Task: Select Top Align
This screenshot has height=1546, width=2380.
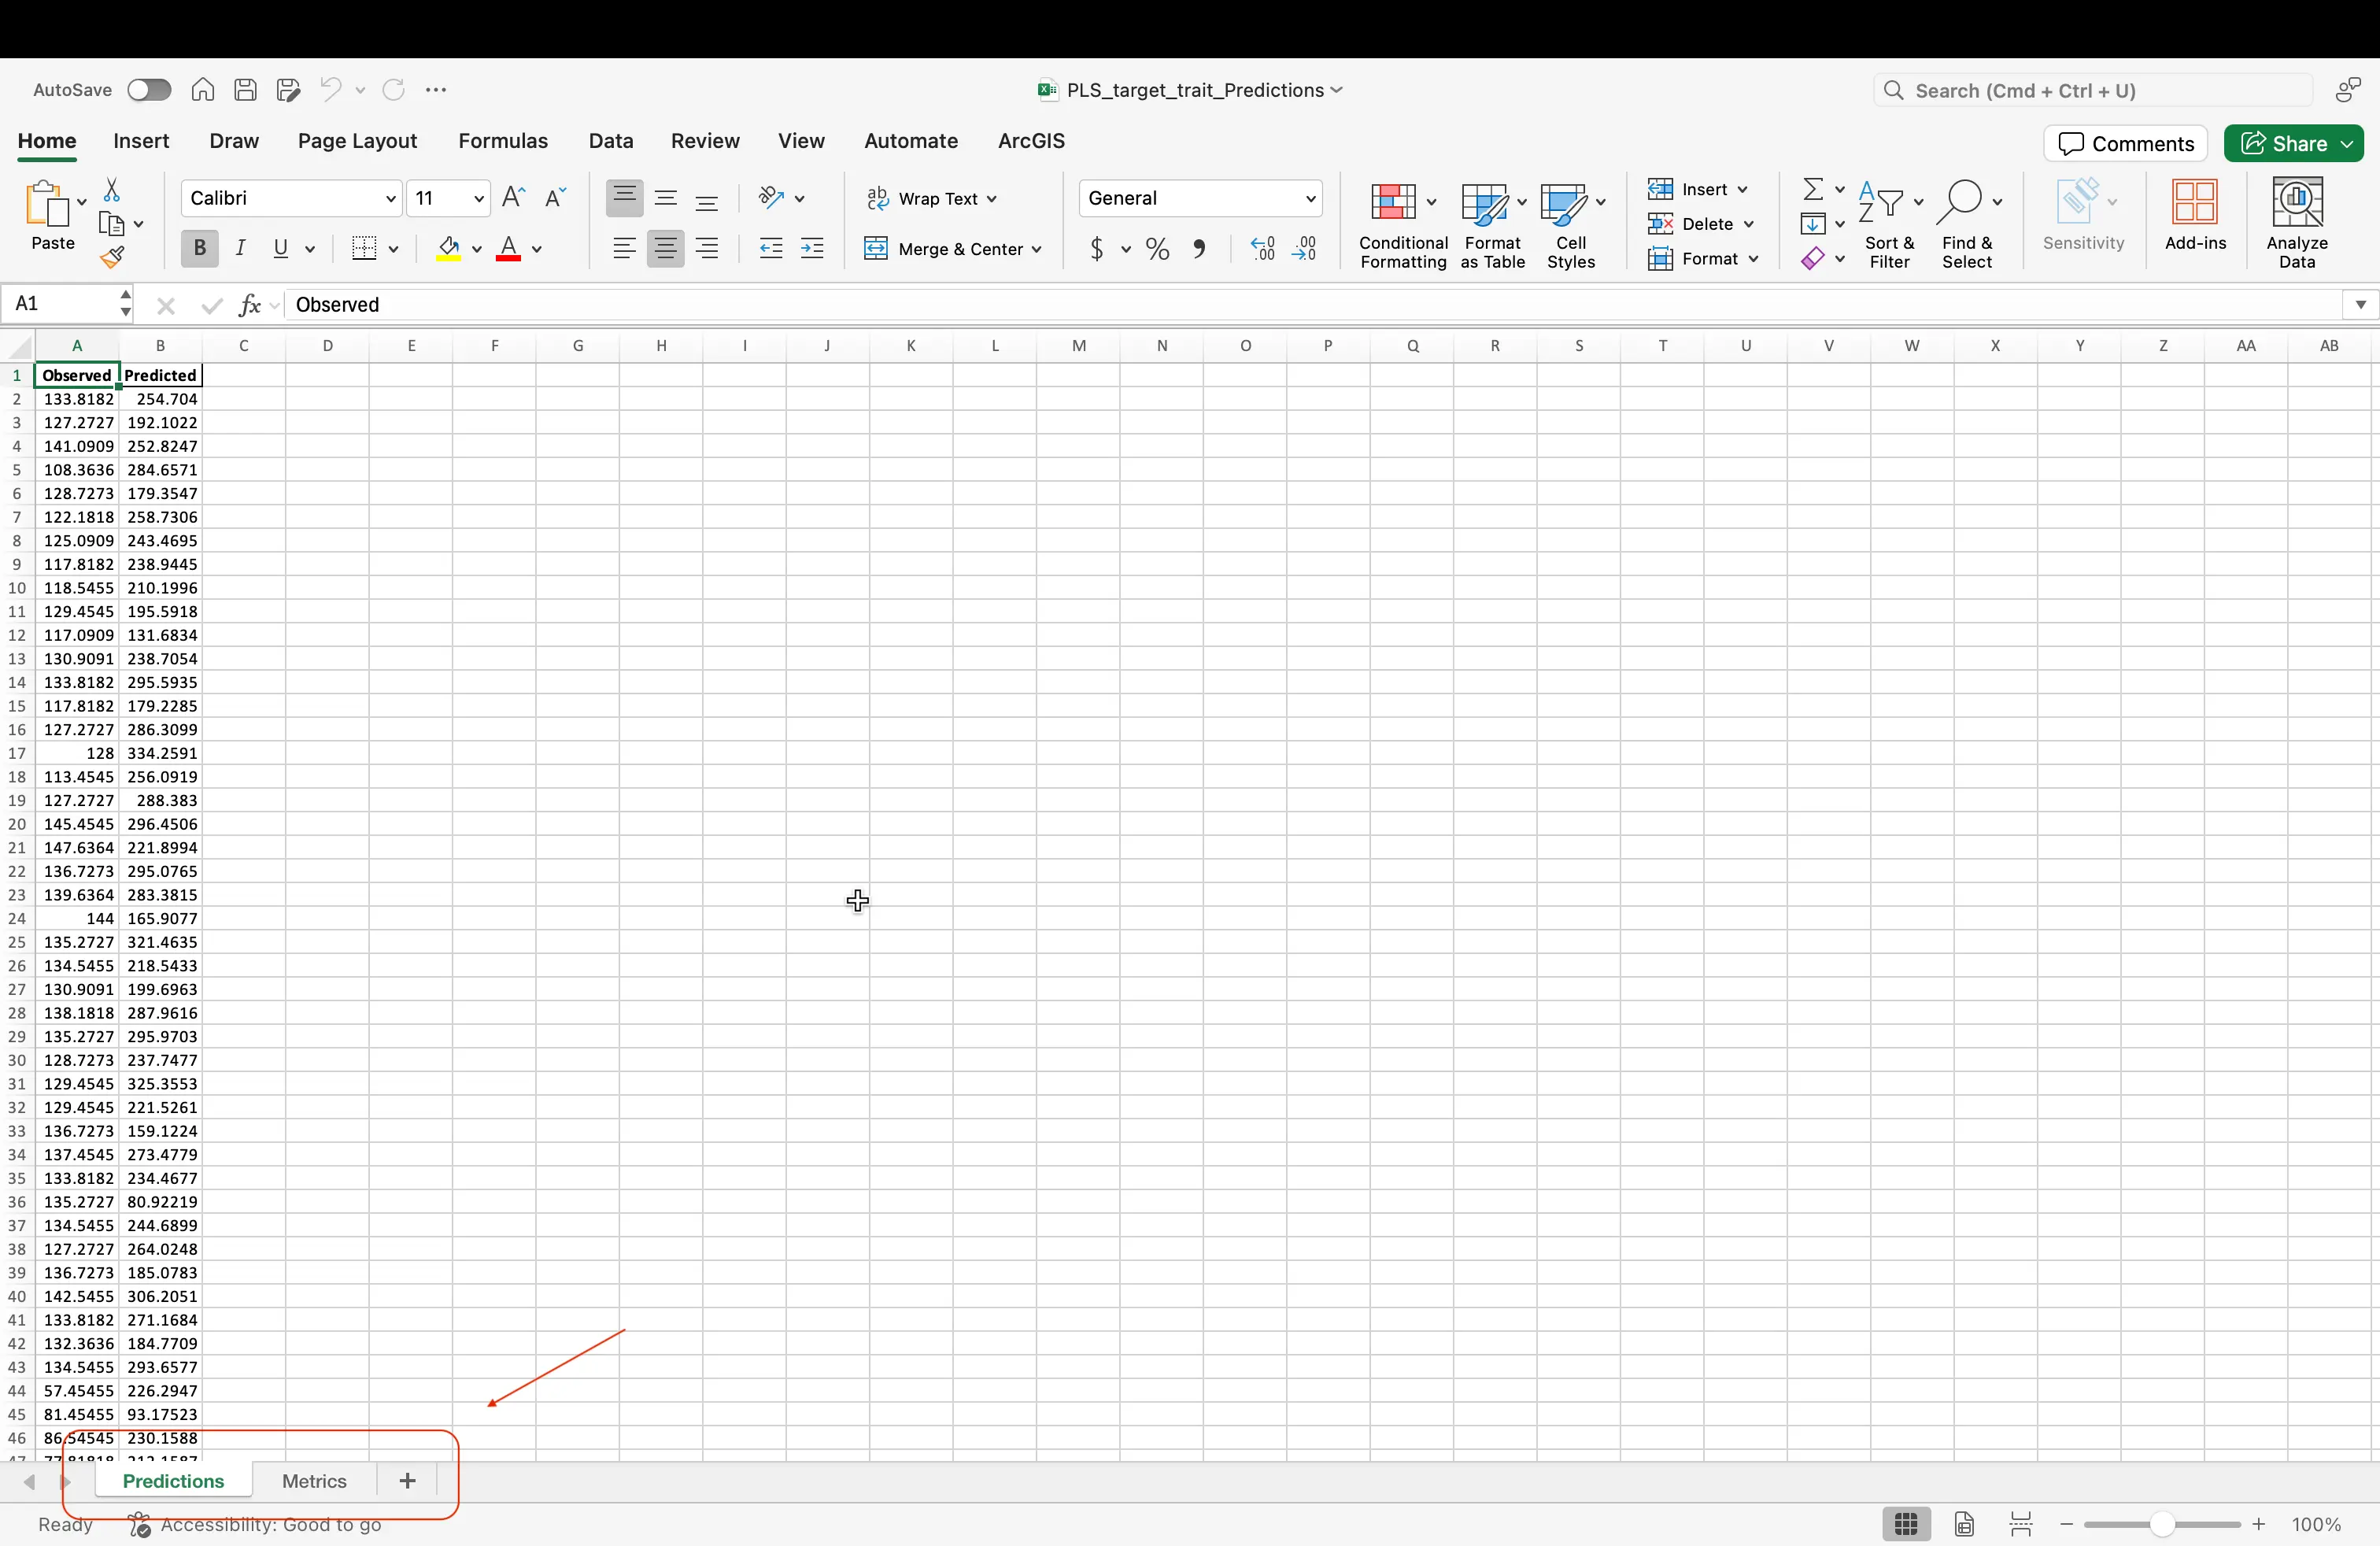Action: 625,198
